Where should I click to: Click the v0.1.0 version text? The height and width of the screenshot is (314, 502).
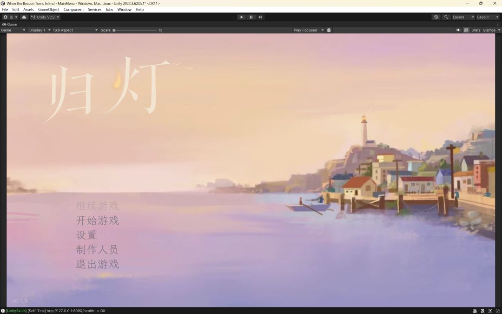point(20,301)
